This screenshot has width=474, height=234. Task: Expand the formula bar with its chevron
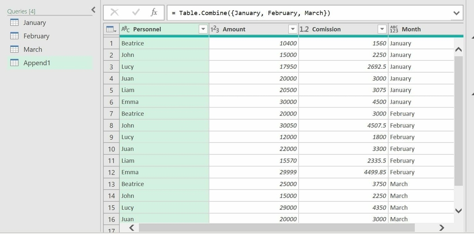tap(456, 12)
